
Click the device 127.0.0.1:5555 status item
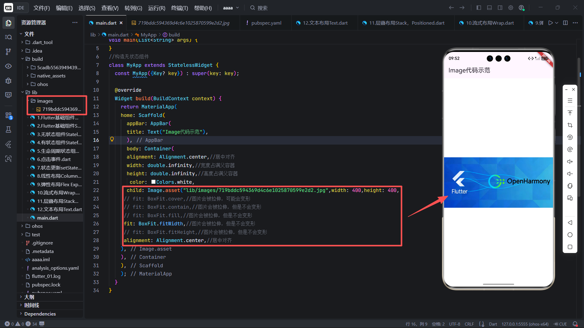525,324
